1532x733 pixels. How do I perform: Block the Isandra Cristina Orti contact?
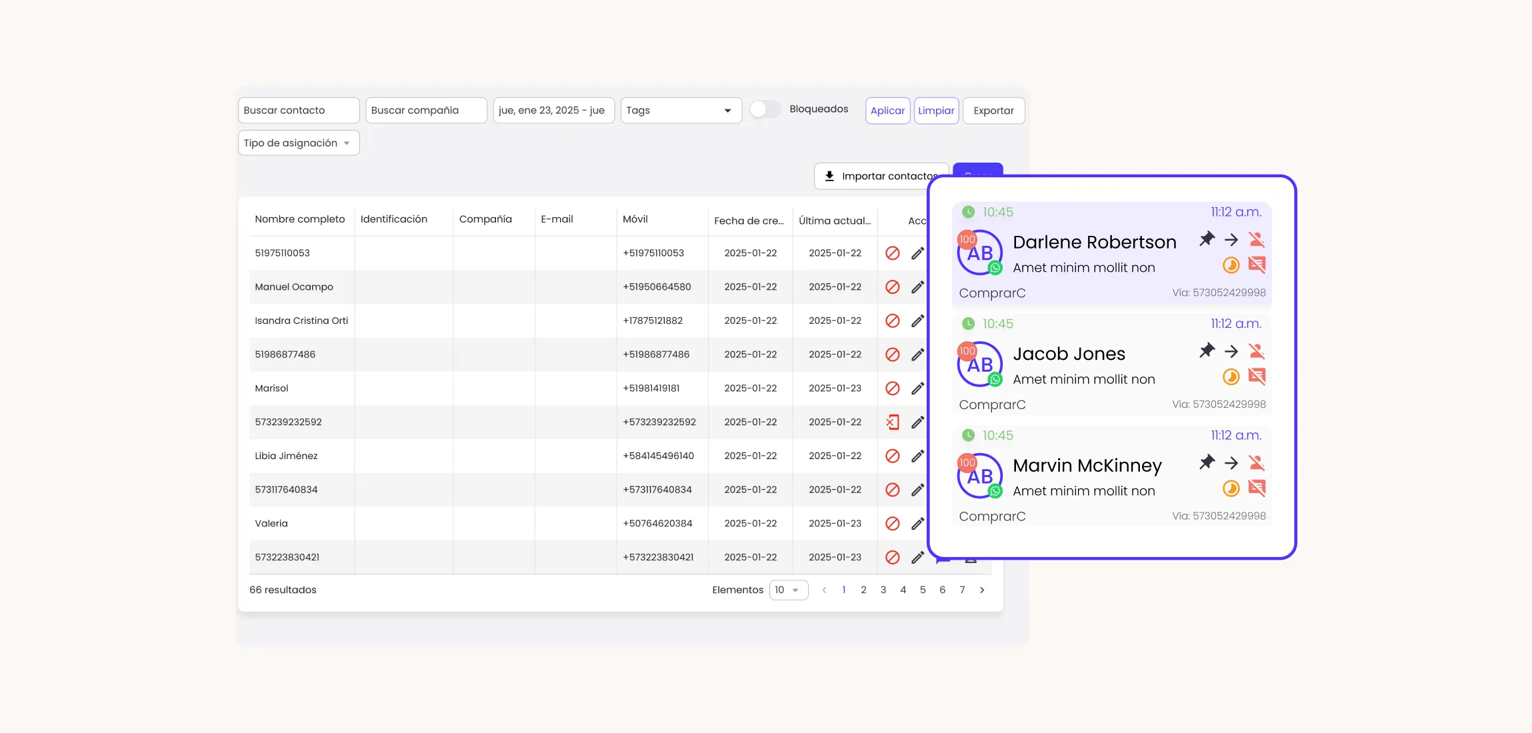(x=893, y=321)
